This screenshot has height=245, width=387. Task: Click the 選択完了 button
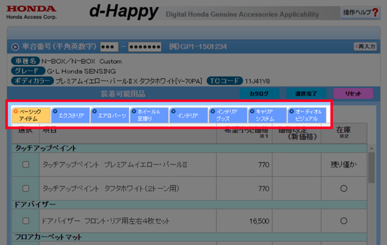pos(306,93)
